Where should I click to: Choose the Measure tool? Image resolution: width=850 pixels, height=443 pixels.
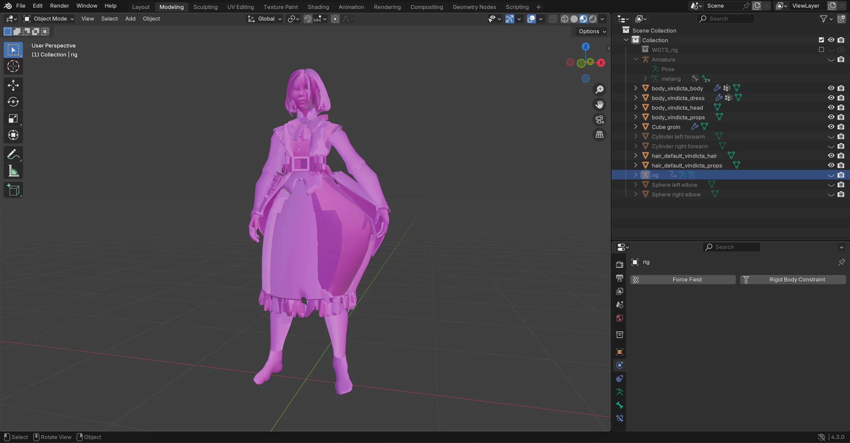13,171
